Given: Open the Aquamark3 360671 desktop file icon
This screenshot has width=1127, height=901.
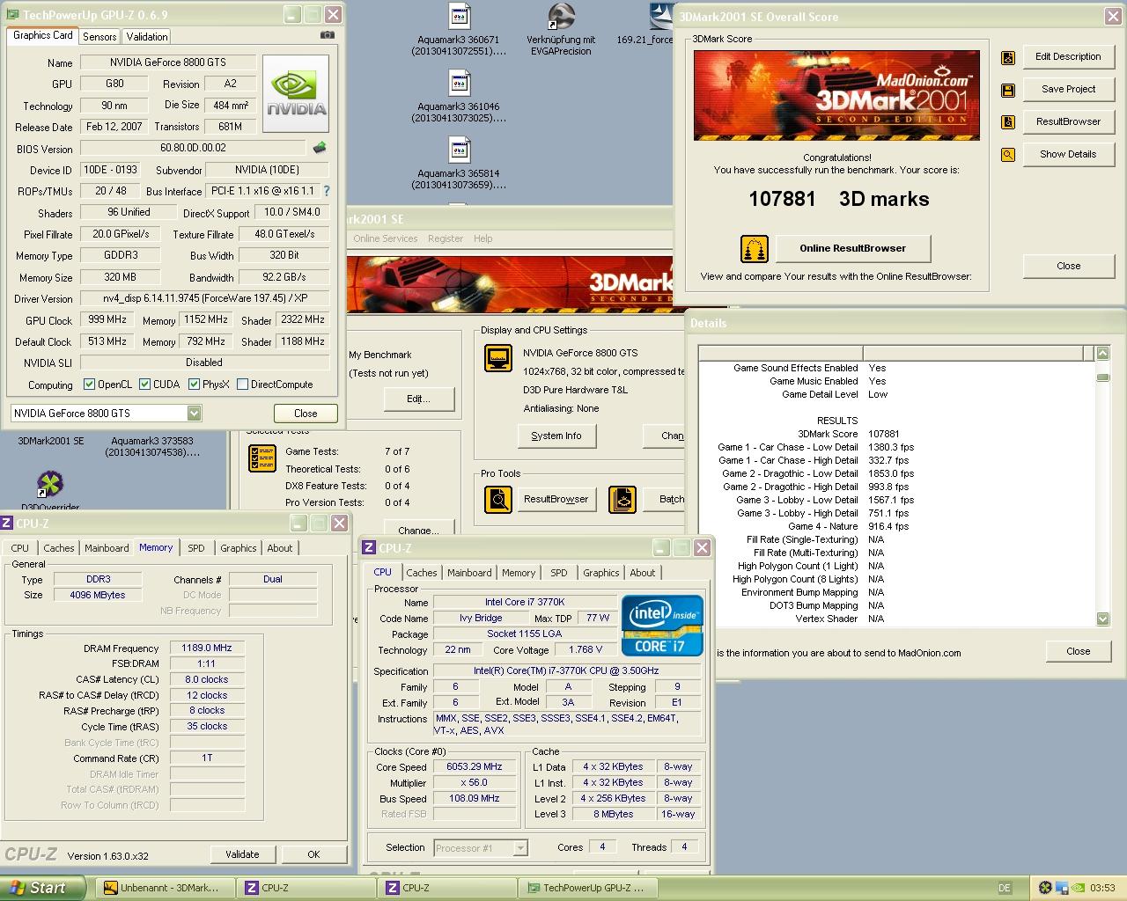Looking at the screenshot, I should (460, 18).
